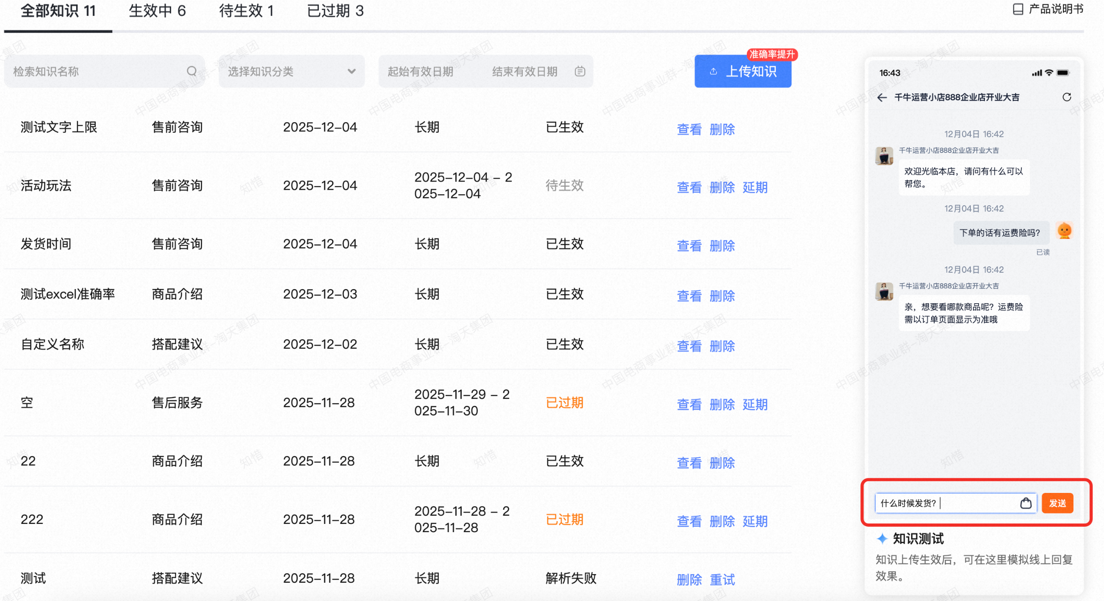Switch to the 已过期 3 tab
This screenshot has width=1104, height=601.
(x=335, y=11)
